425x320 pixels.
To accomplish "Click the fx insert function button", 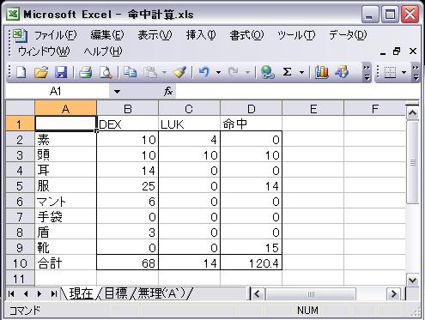I will (168, 92).
